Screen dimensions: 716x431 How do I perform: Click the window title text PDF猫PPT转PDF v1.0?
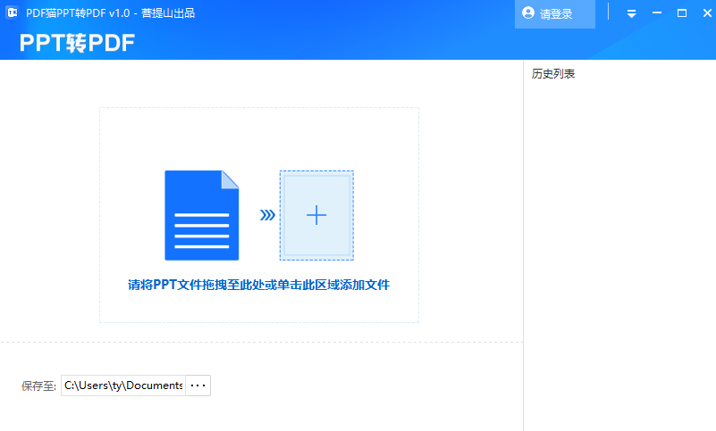point(78,13)
